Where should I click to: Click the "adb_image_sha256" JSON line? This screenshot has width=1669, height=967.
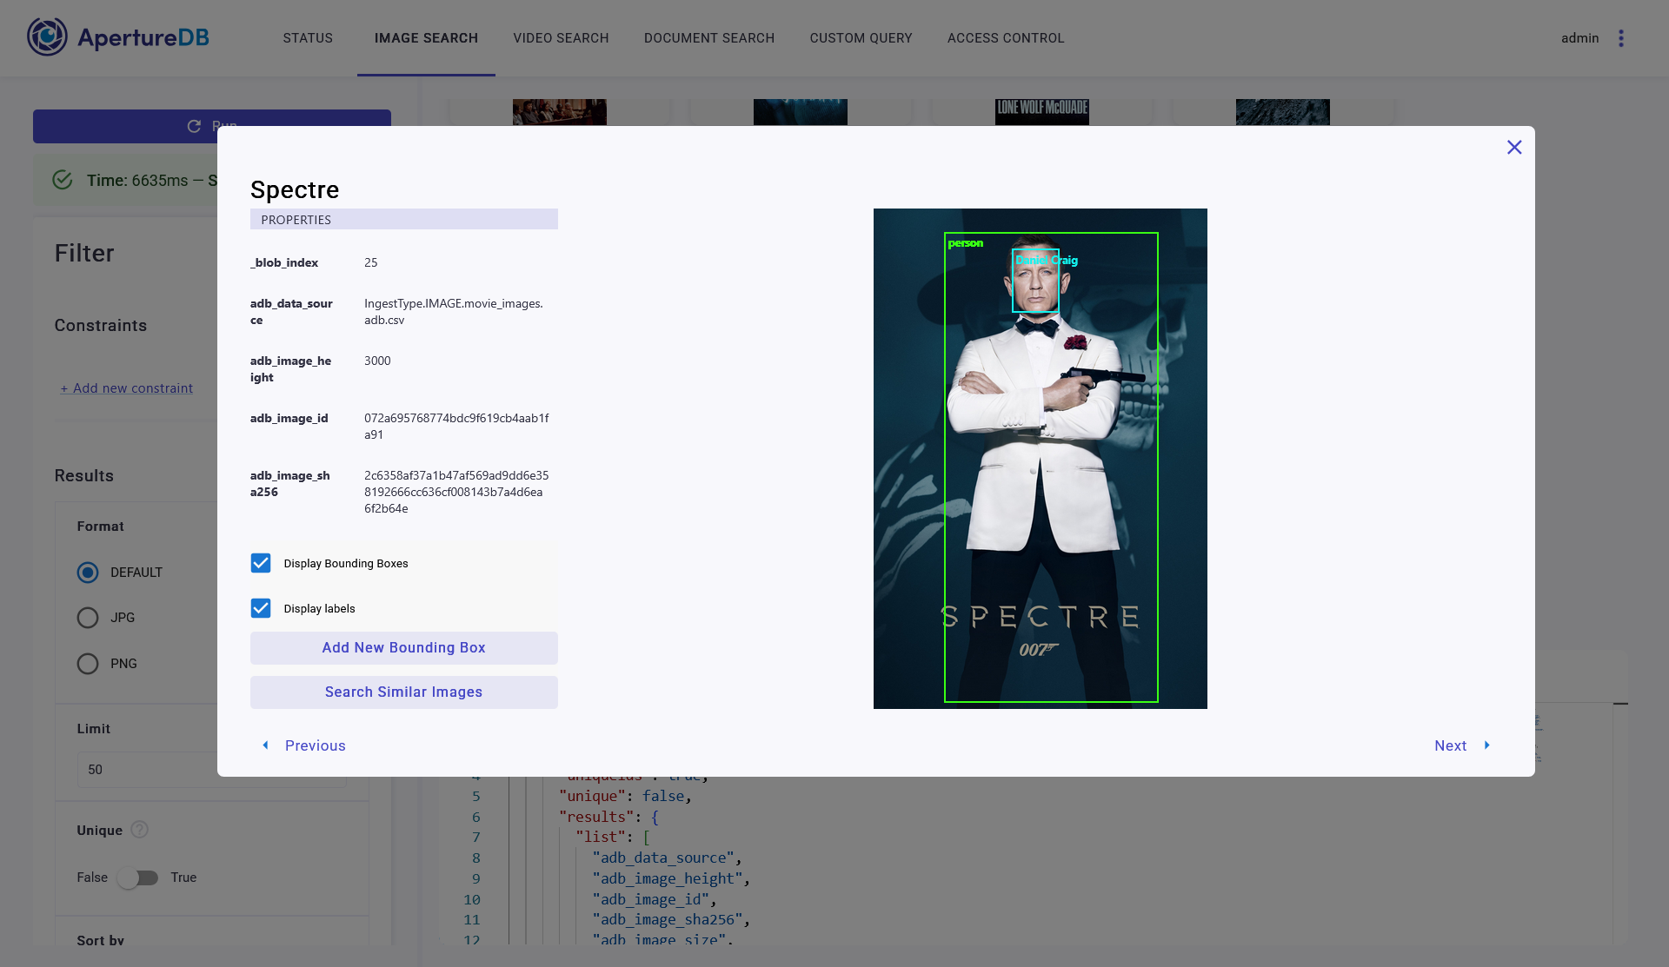[x=670, y=920]
